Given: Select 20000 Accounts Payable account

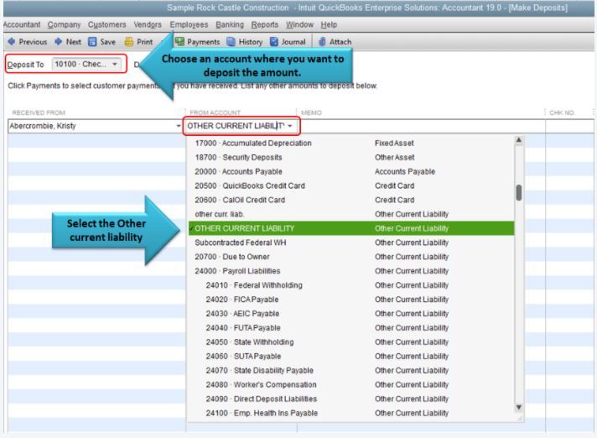Looking at the screenshot, I should [350, 171].
